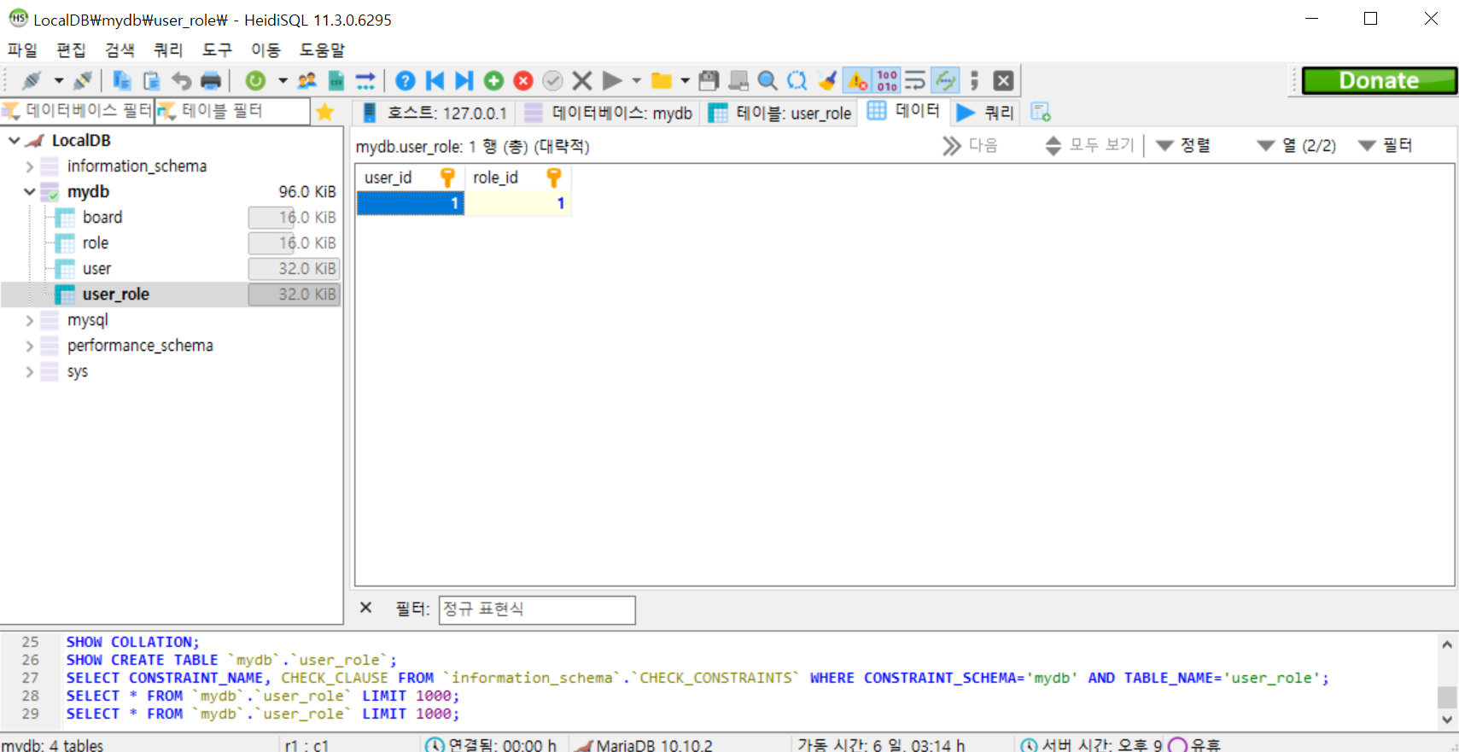Screen dimensions: 1459x752
Task: Open the dropdown arrow beside the folder icon
Action: 685,80
